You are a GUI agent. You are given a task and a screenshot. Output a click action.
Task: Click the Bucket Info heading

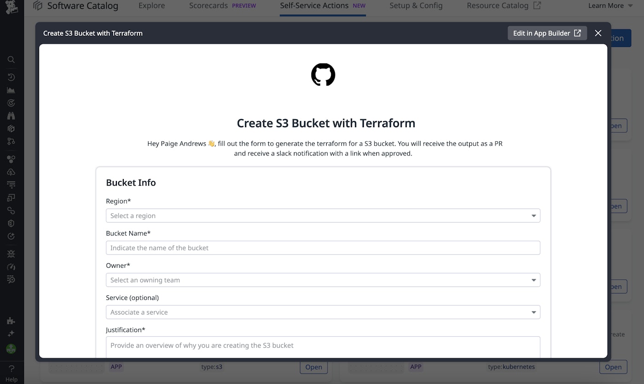point(131,183)
